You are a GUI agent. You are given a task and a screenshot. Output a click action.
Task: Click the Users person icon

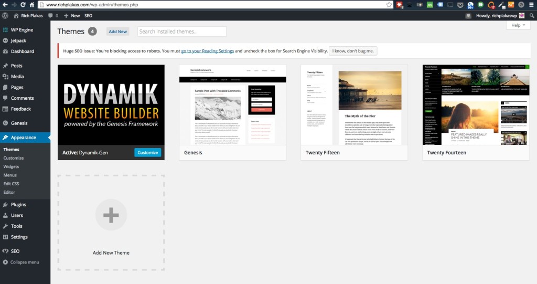click(x=5, y=215)
